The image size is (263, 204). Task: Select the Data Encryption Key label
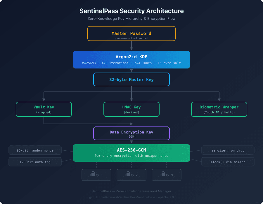click(x=131, y=132)
